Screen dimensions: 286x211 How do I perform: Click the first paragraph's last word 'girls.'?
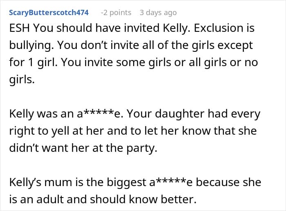click(22, 80)
